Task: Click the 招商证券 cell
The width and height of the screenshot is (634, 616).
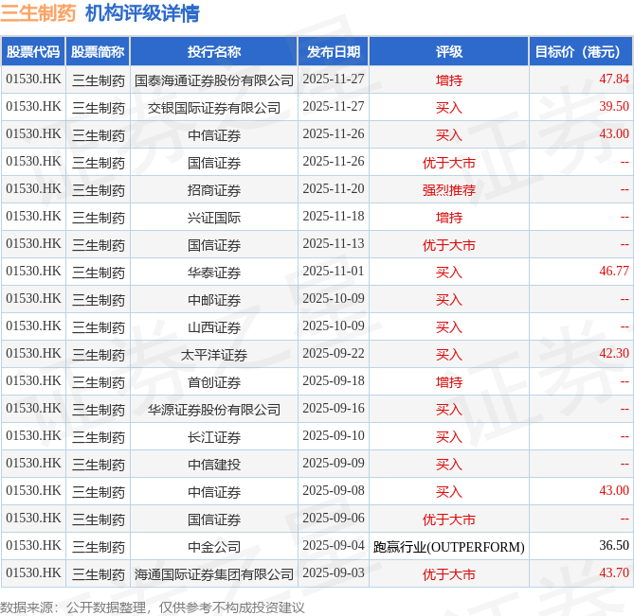Action: coord(214,190)
